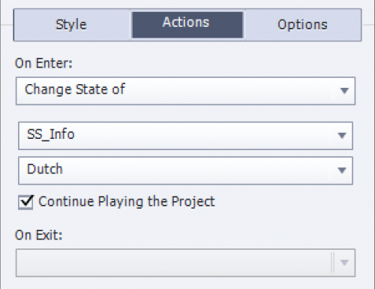Screen dimensions: 375x289
Task: Click the 'On Exit:' label
Action: [x=38, y=235]
